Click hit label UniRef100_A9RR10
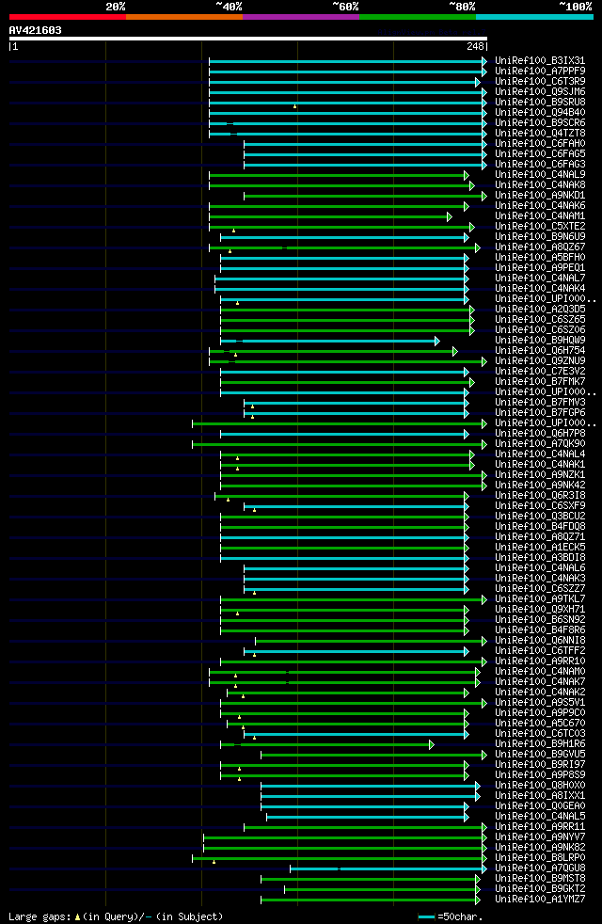This screenshot has width=602, height=924. point(540,661)
